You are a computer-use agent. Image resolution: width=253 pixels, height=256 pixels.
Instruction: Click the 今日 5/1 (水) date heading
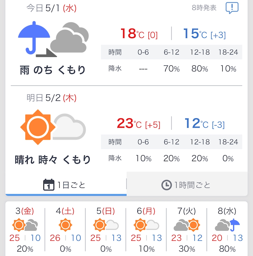(52, 8)
